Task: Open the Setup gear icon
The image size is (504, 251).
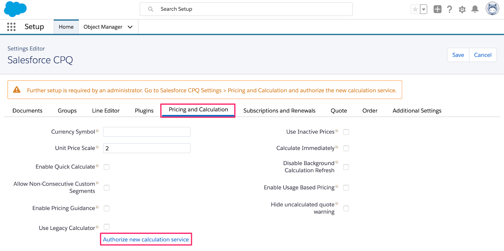Action: [x=462, y=9]
